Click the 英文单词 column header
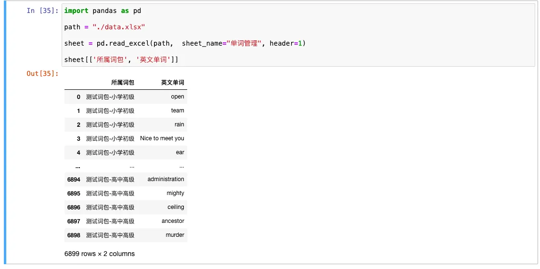Screen dimensions: 540x269 [x=172, y=83]
